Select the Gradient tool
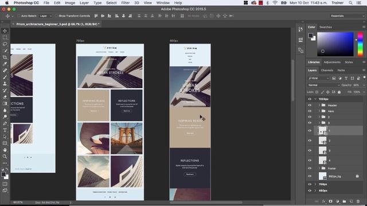The width and height of the screenshot is (367, 206). (5, 104)
